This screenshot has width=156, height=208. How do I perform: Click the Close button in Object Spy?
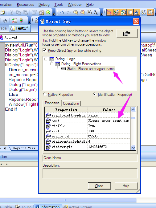(99, 186)
